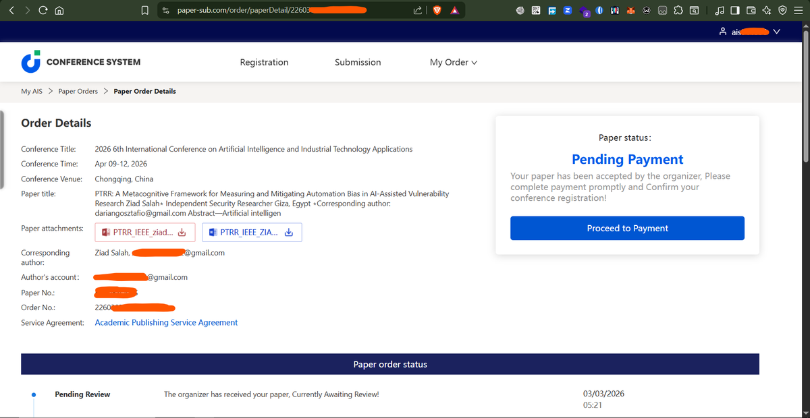Viewport: 810px width, 418px height.
Task: Open the gray glasses extension icon
Action: (663, 10)
